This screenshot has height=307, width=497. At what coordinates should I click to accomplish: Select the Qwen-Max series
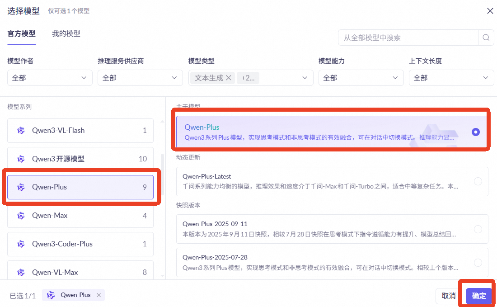pyautogui.click(x=80, y=216)
